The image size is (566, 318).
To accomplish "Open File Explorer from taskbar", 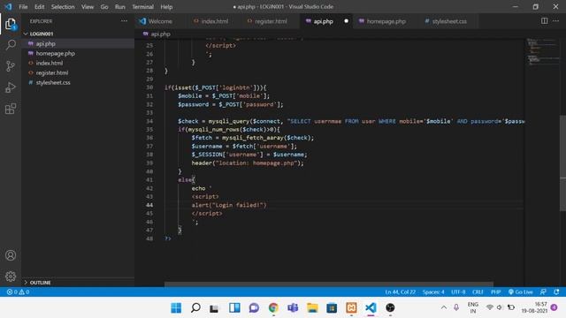I will click(x=312, y=307).
